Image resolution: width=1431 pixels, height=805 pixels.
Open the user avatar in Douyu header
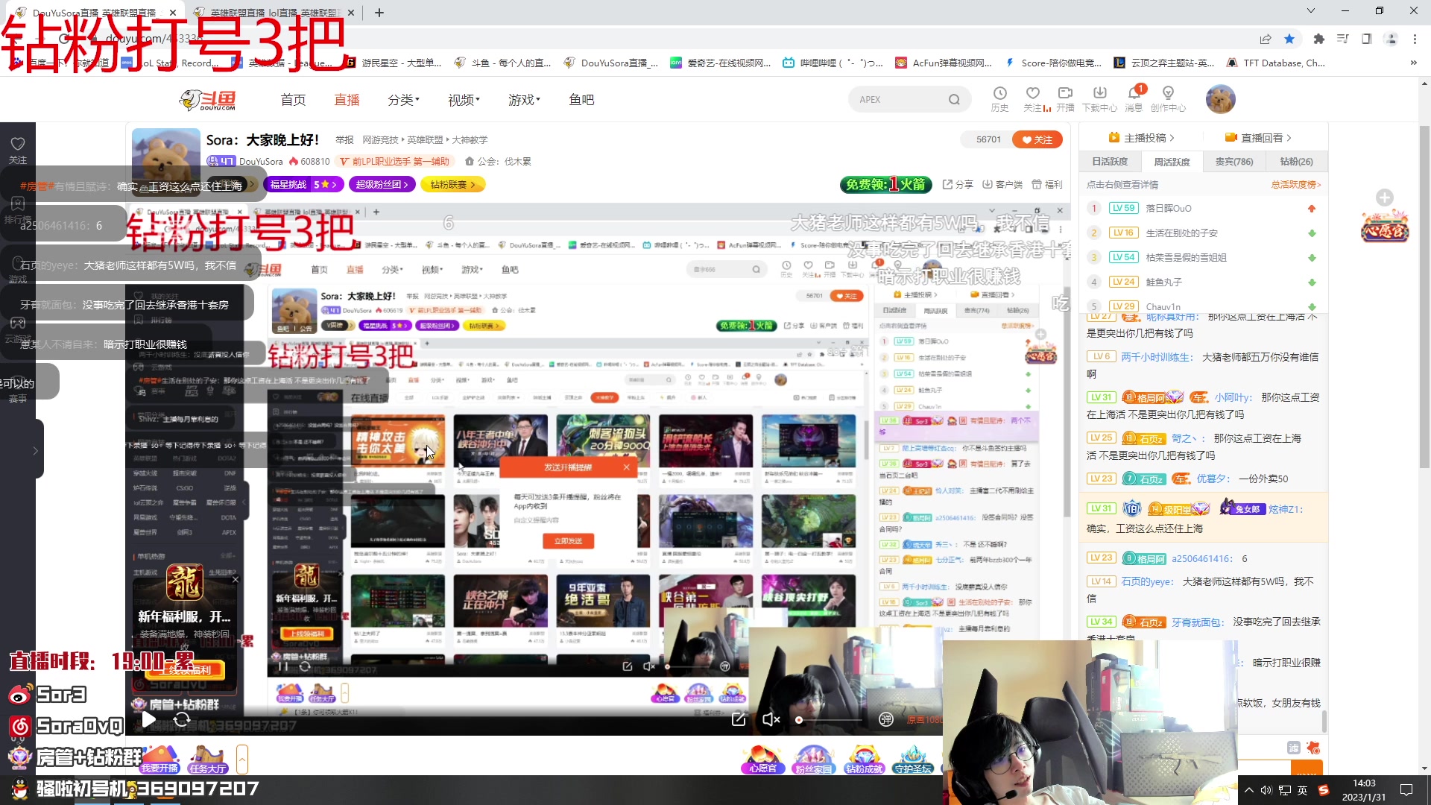tap(1220, 98)
